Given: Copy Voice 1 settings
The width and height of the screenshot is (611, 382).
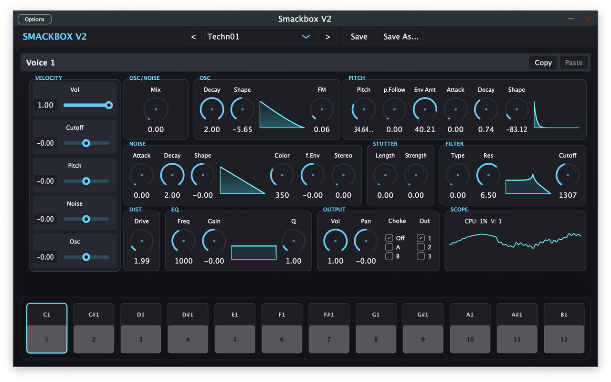Looking at the screenshot, I should [x=543, y=63].
